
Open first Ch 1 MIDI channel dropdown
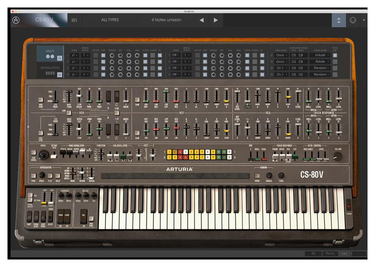[x=281, y=68]
